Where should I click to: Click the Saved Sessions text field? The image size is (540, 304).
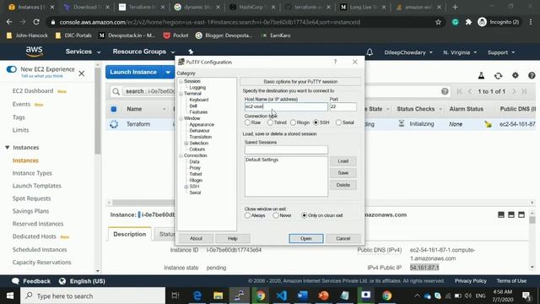[286, 149]
